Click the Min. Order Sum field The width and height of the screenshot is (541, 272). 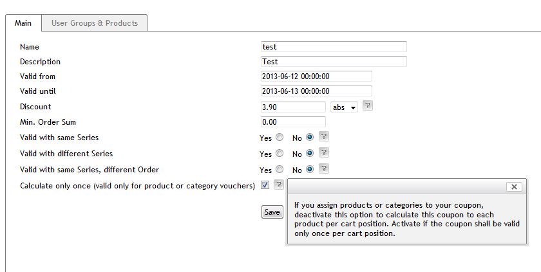coord(292,122)
